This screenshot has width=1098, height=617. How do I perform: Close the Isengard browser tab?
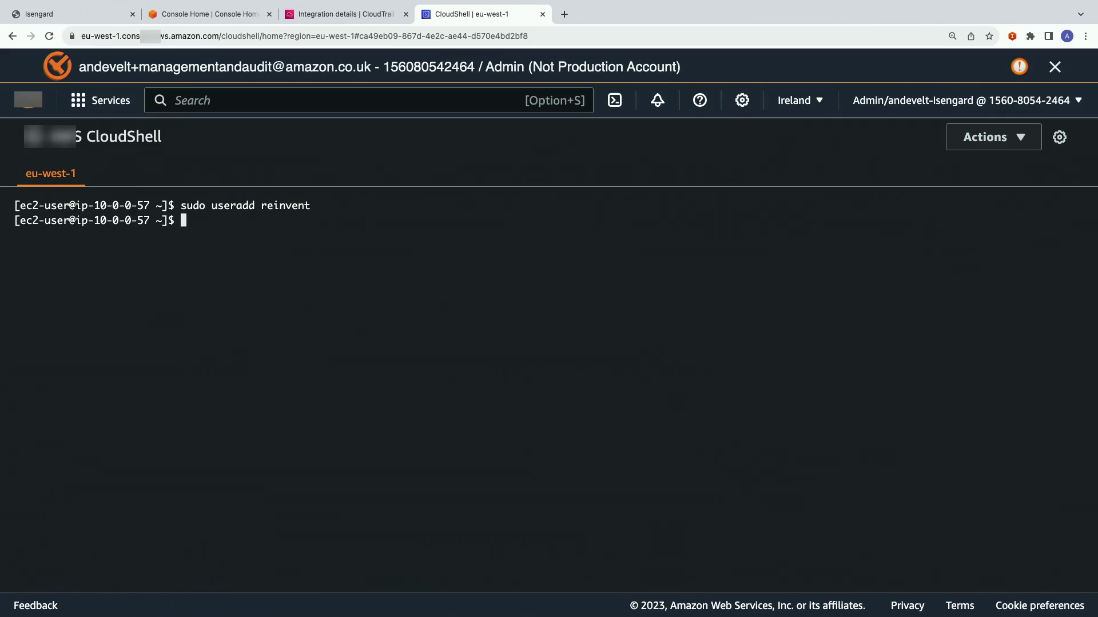133,14
